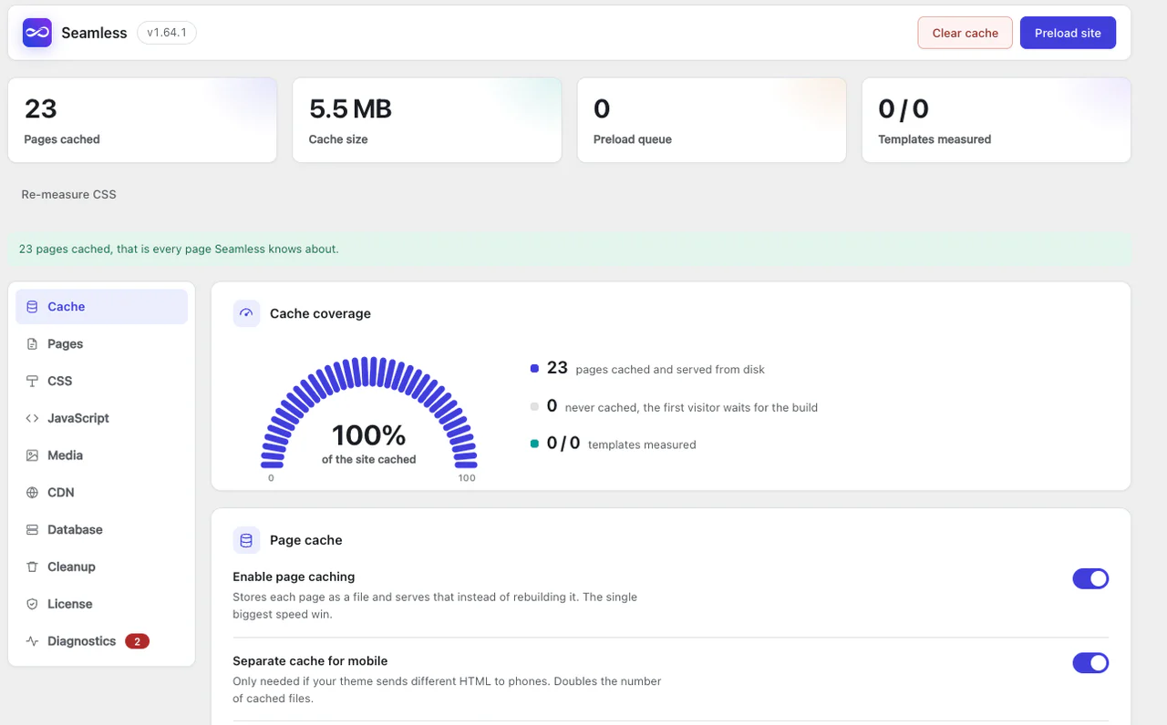Open the Cleanup tab label

(x=71, y=567)
